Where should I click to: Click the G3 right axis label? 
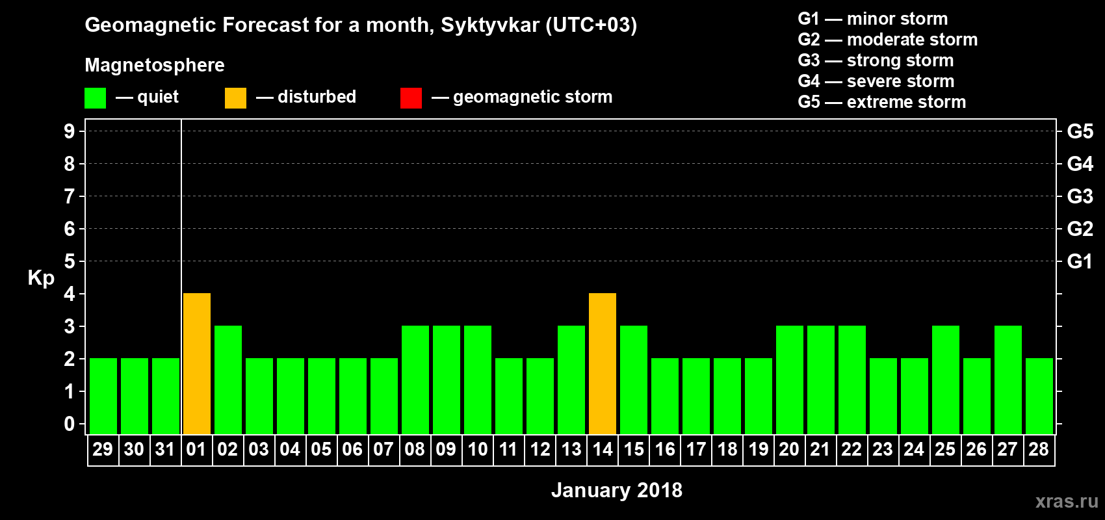tap(1080, 196)
